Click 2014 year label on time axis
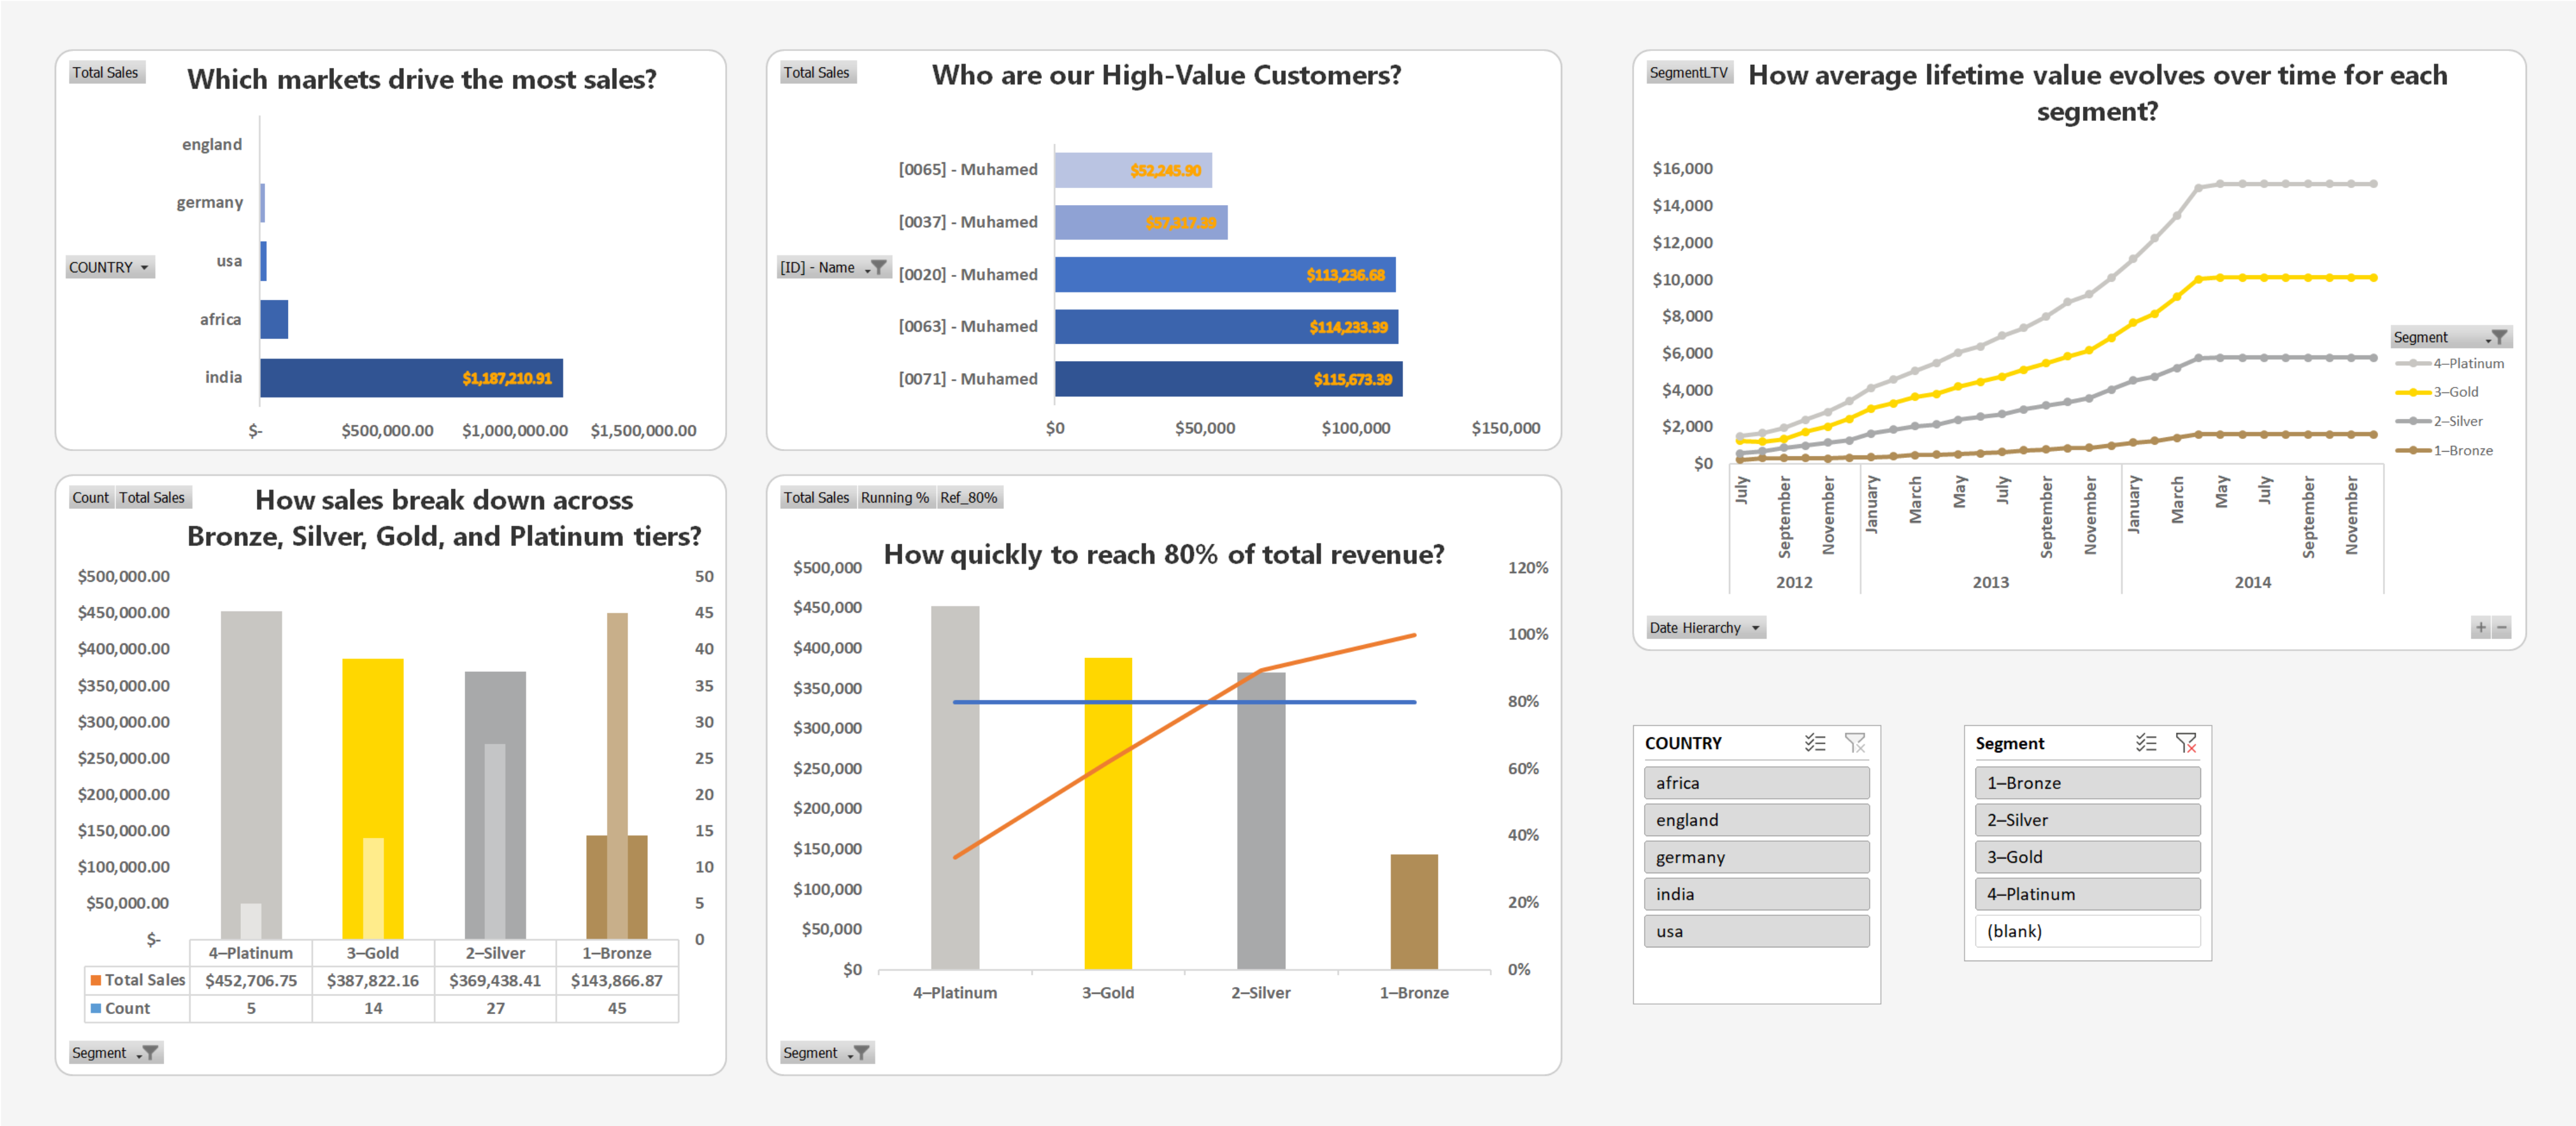 (x=2252, y=582)
